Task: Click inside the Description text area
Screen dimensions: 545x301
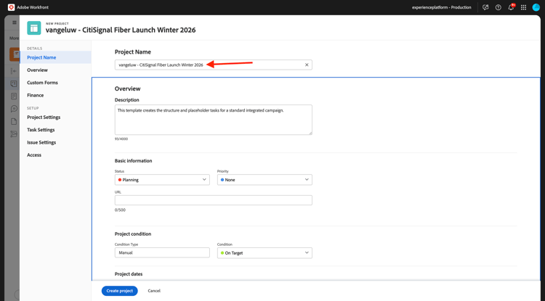Action: point(214,120)
